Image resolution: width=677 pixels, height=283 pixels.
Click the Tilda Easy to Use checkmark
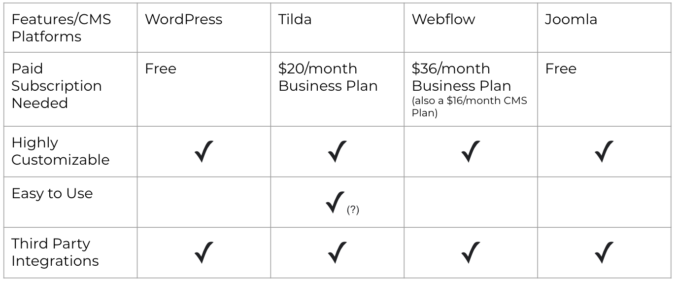click(x=336, y=202)
